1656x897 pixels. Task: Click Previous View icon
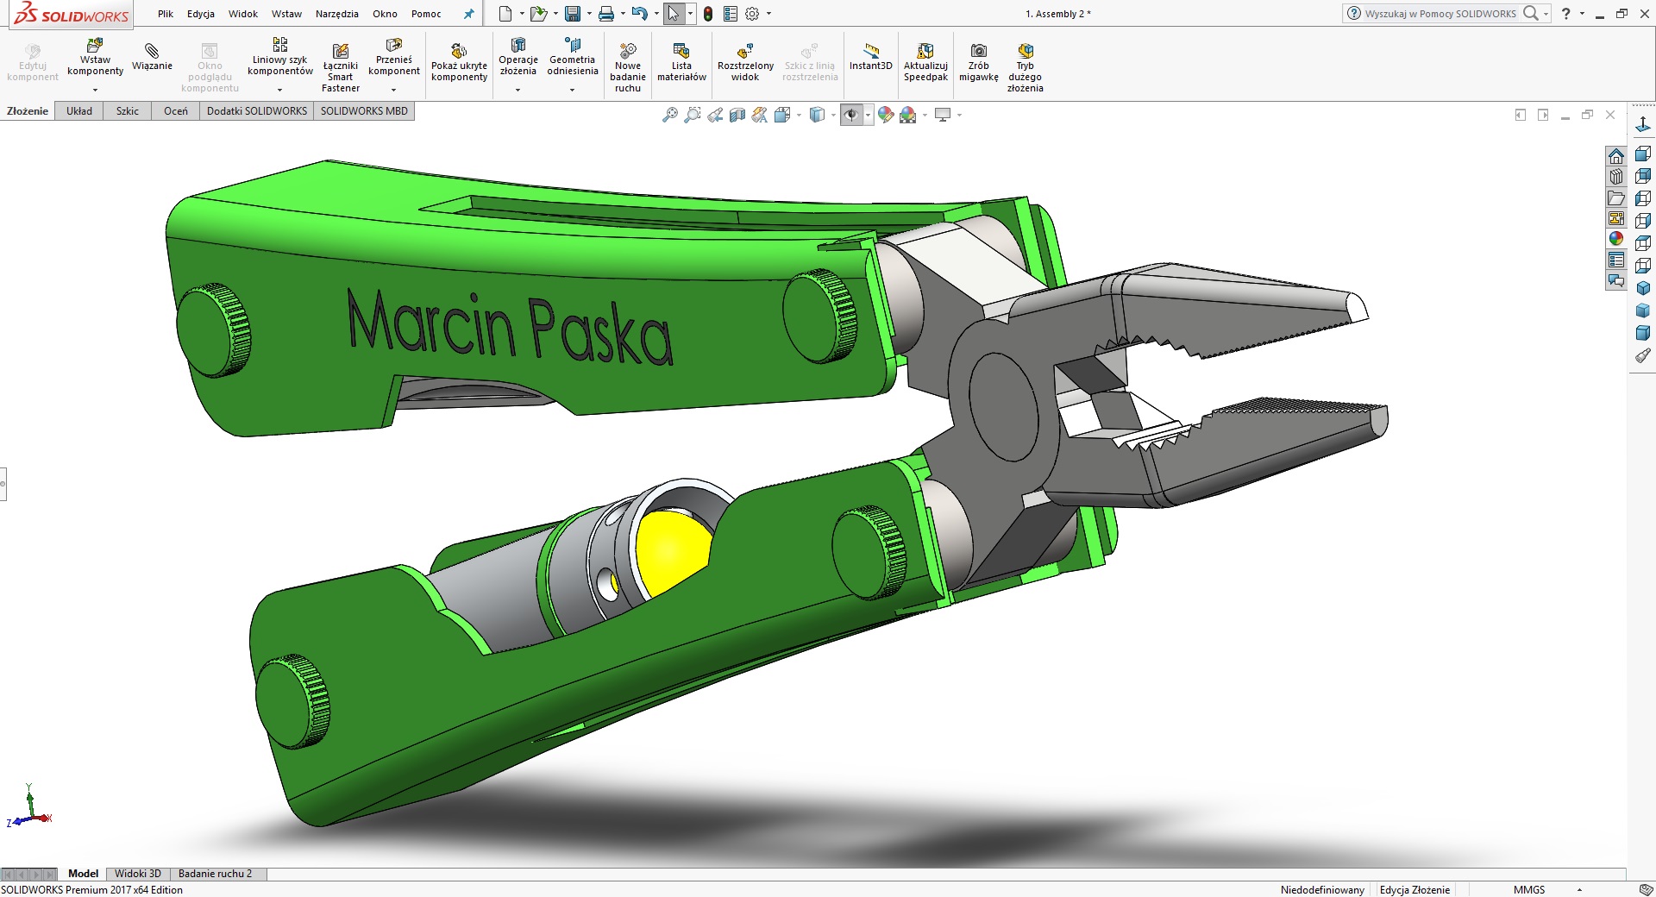point(715,115)
